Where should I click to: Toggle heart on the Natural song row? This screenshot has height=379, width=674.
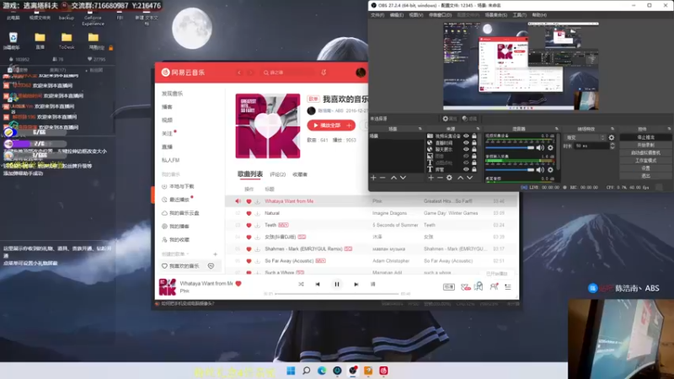click(249, 213)
